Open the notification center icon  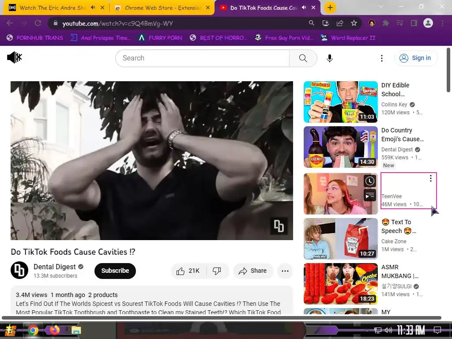tap(437, 330)
